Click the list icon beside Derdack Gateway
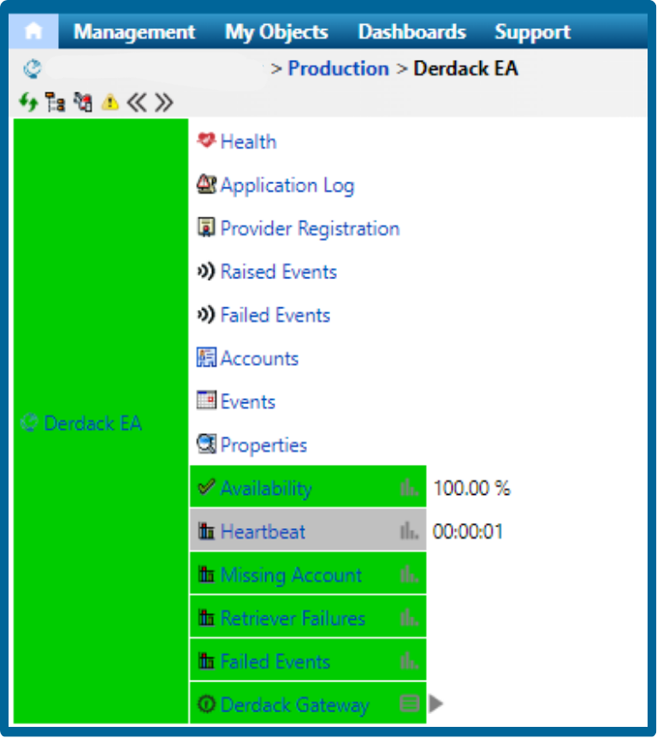The width and height of the screenshot is (657, 738). coord(409,705)
